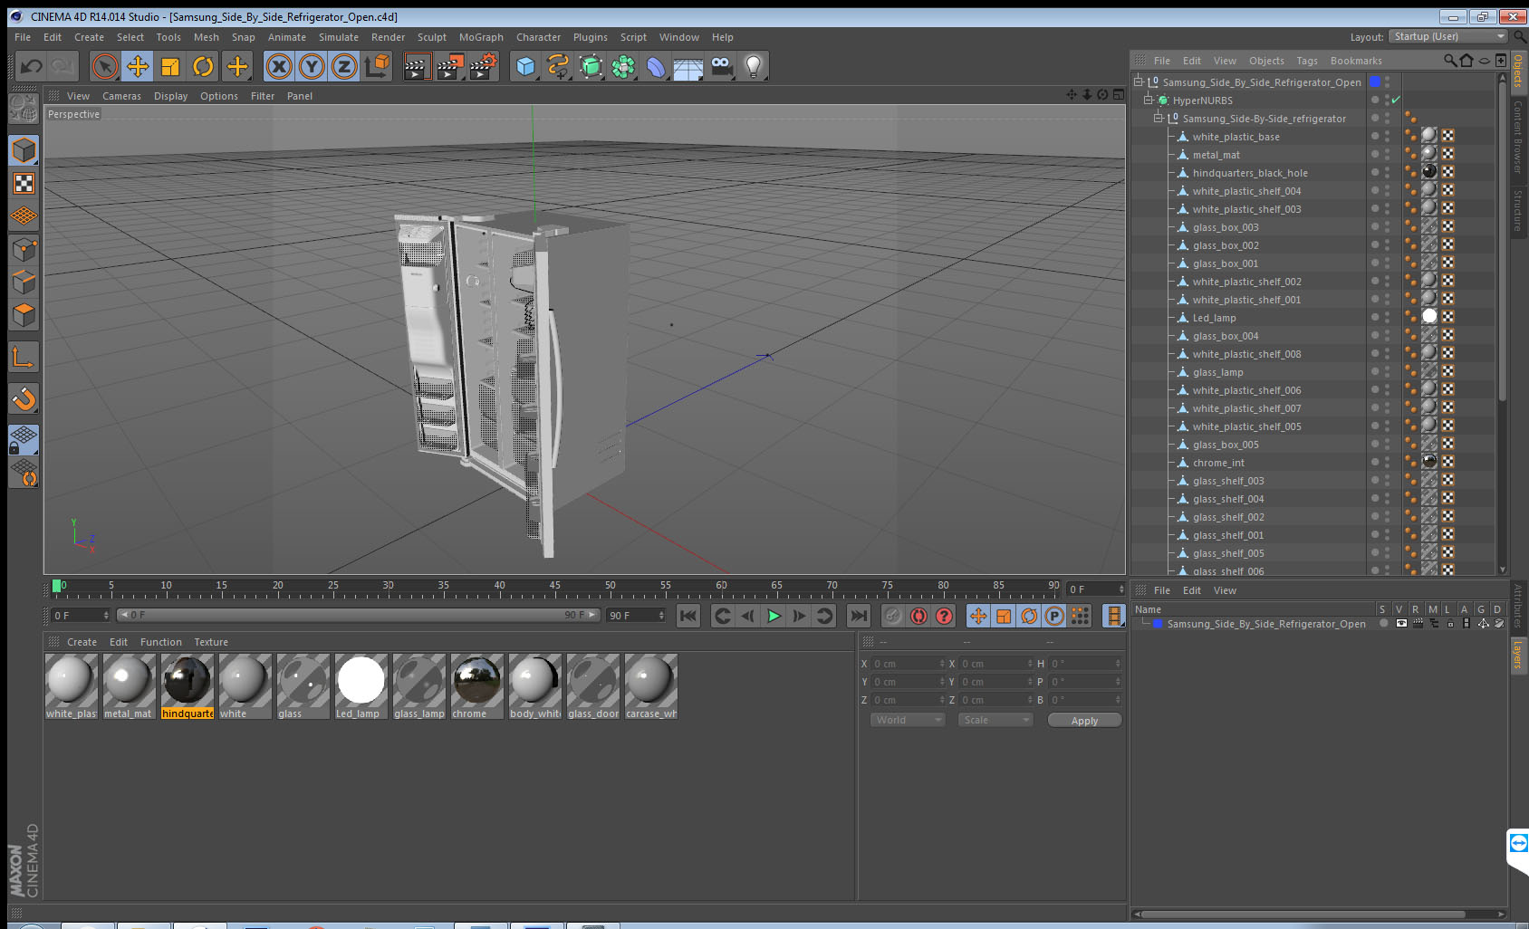Add a HyperNURBS generator object
1529x929 pixels.
[591, 66]
